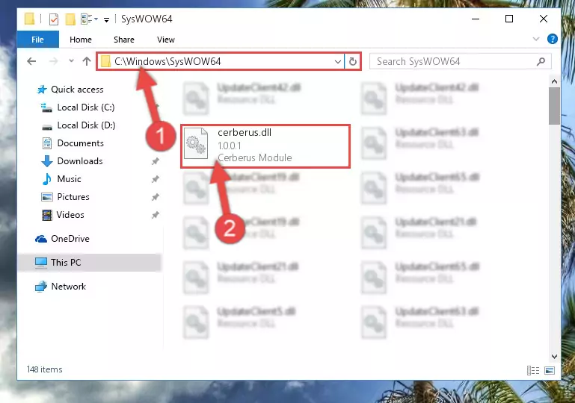Screen dimensions: 575x403
Task: Switch to Details view layout button
Action: (x=533, y=370)
